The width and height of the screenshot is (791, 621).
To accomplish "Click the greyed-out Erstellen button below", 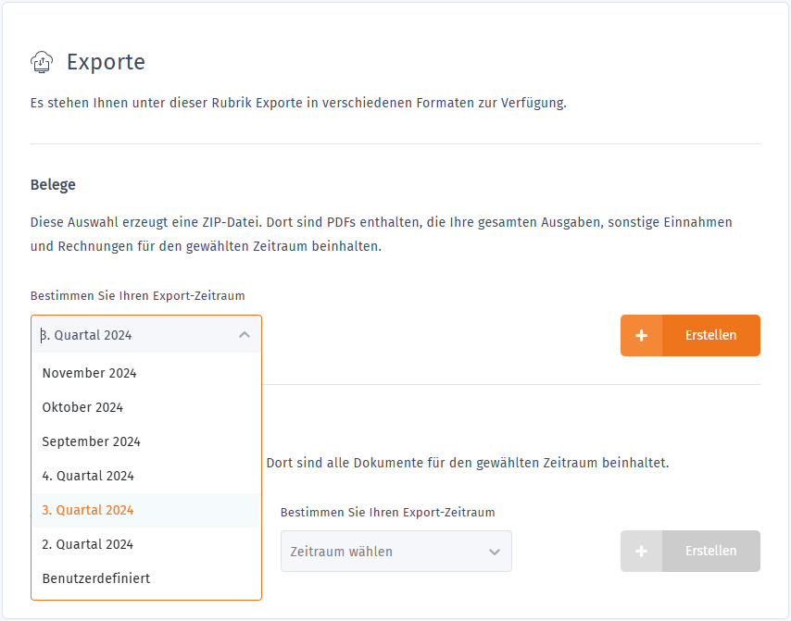I will (x=710, y=551).
